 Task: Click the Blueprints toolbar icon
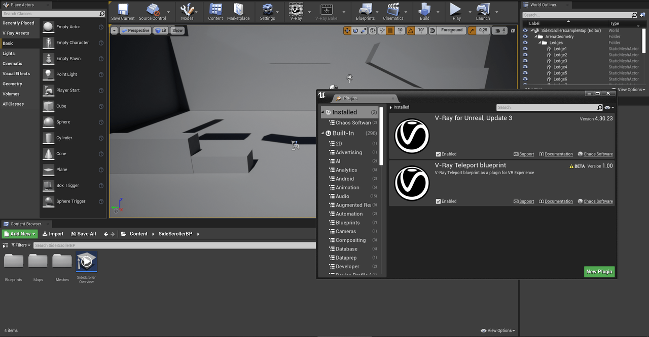coord(365,10)
